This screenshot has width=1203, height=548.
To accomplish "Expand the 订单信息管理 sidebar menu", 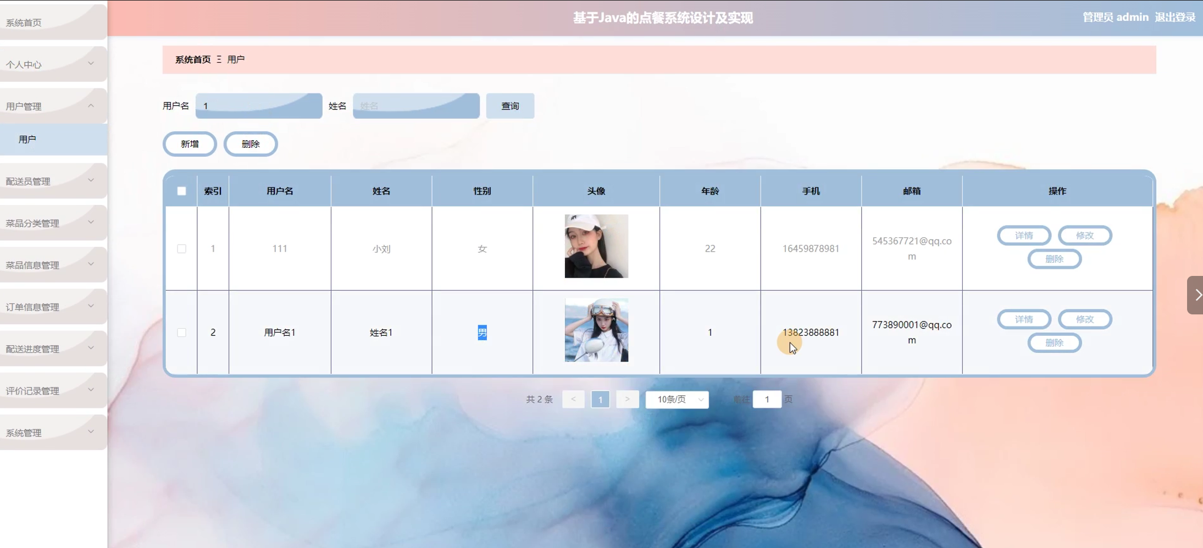I will pos(53,307).
